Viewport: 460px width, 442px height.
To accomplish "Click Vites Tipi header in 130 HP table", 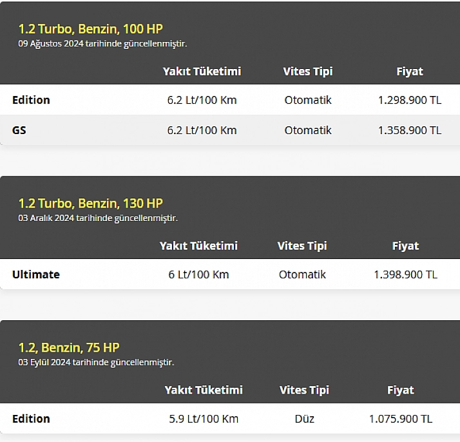I will point(302,245).
